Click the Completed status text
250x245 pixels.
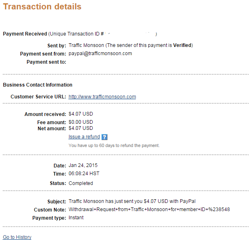(81, 183)
